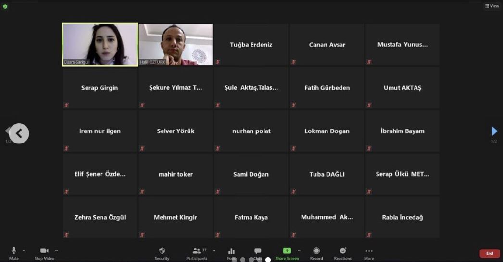
Task: Go to next page of participants
Action: tap(494, 131)
